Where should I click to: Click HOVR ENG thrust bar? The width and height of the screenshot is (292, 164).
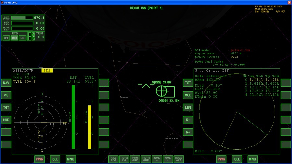[22, 29]
